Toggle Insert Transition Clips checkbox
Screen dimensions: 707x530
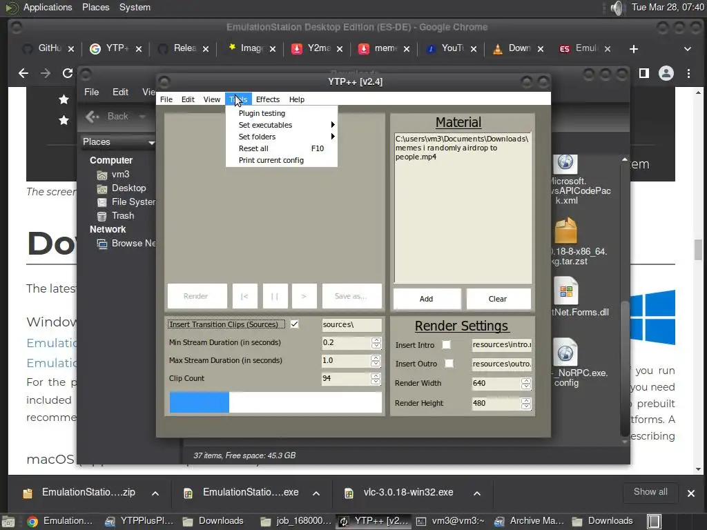pyautogui.click(x=294, y=324)
